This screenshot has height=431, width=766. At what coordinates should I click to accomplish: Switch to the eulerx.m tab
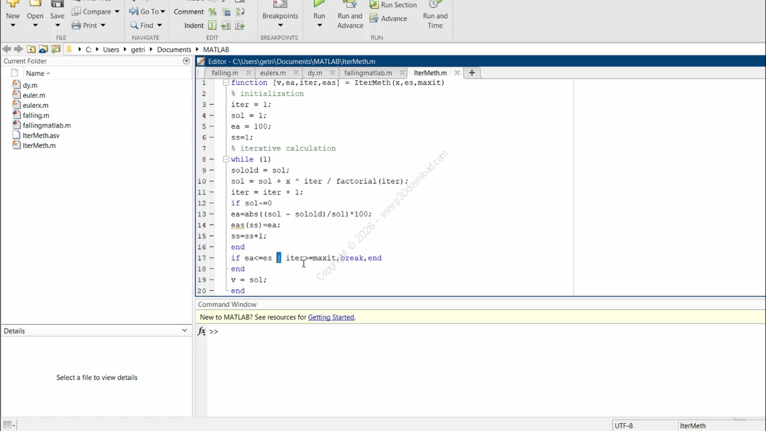pyautogui.click(x=272, y=73)
